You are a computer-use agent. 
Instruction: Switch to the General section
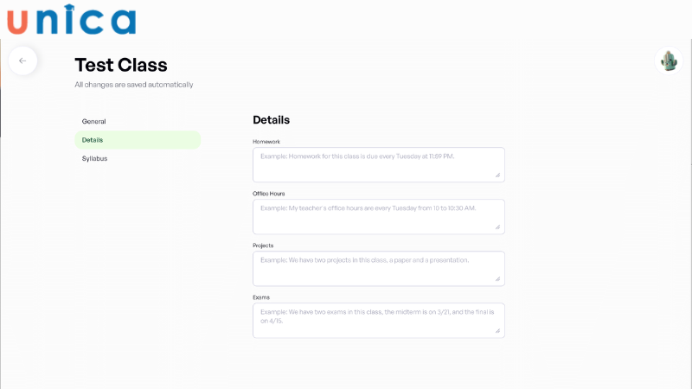tap(93, 121)
